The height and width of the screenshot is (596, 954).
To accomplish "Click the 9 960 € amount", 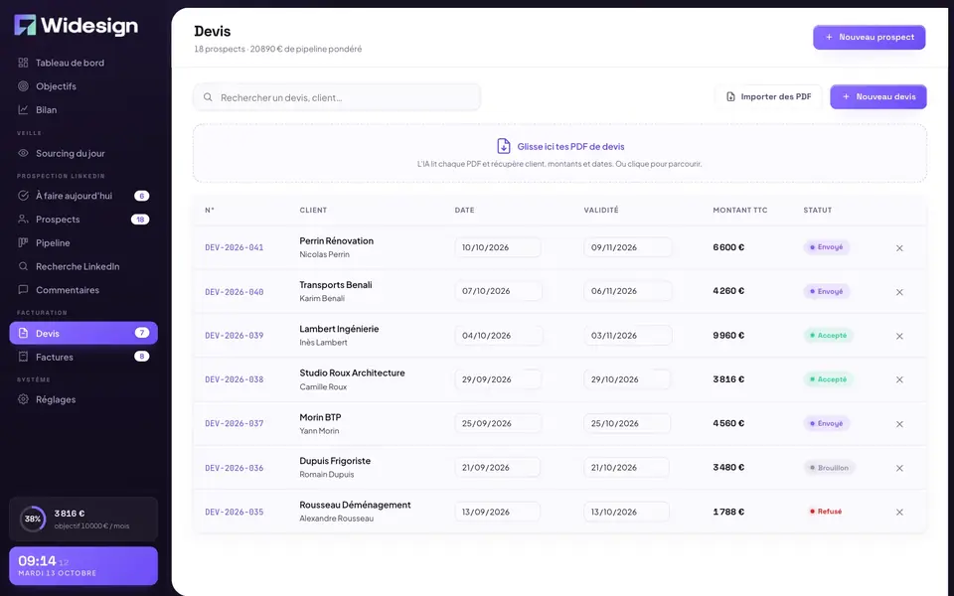I will click(x=728, y=335).
